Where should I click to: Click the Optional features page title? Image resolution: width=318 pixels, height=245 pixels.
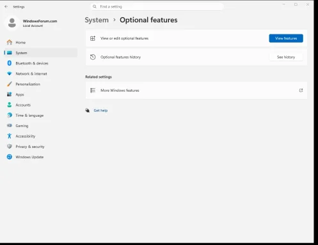click(148, 20)
